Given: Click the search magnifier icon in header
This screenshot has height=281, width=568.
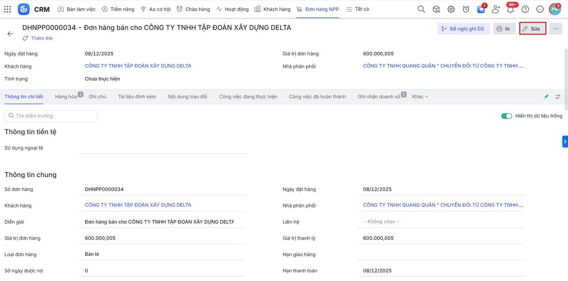Looking at the screenshot, I should [x=421, y=9].
